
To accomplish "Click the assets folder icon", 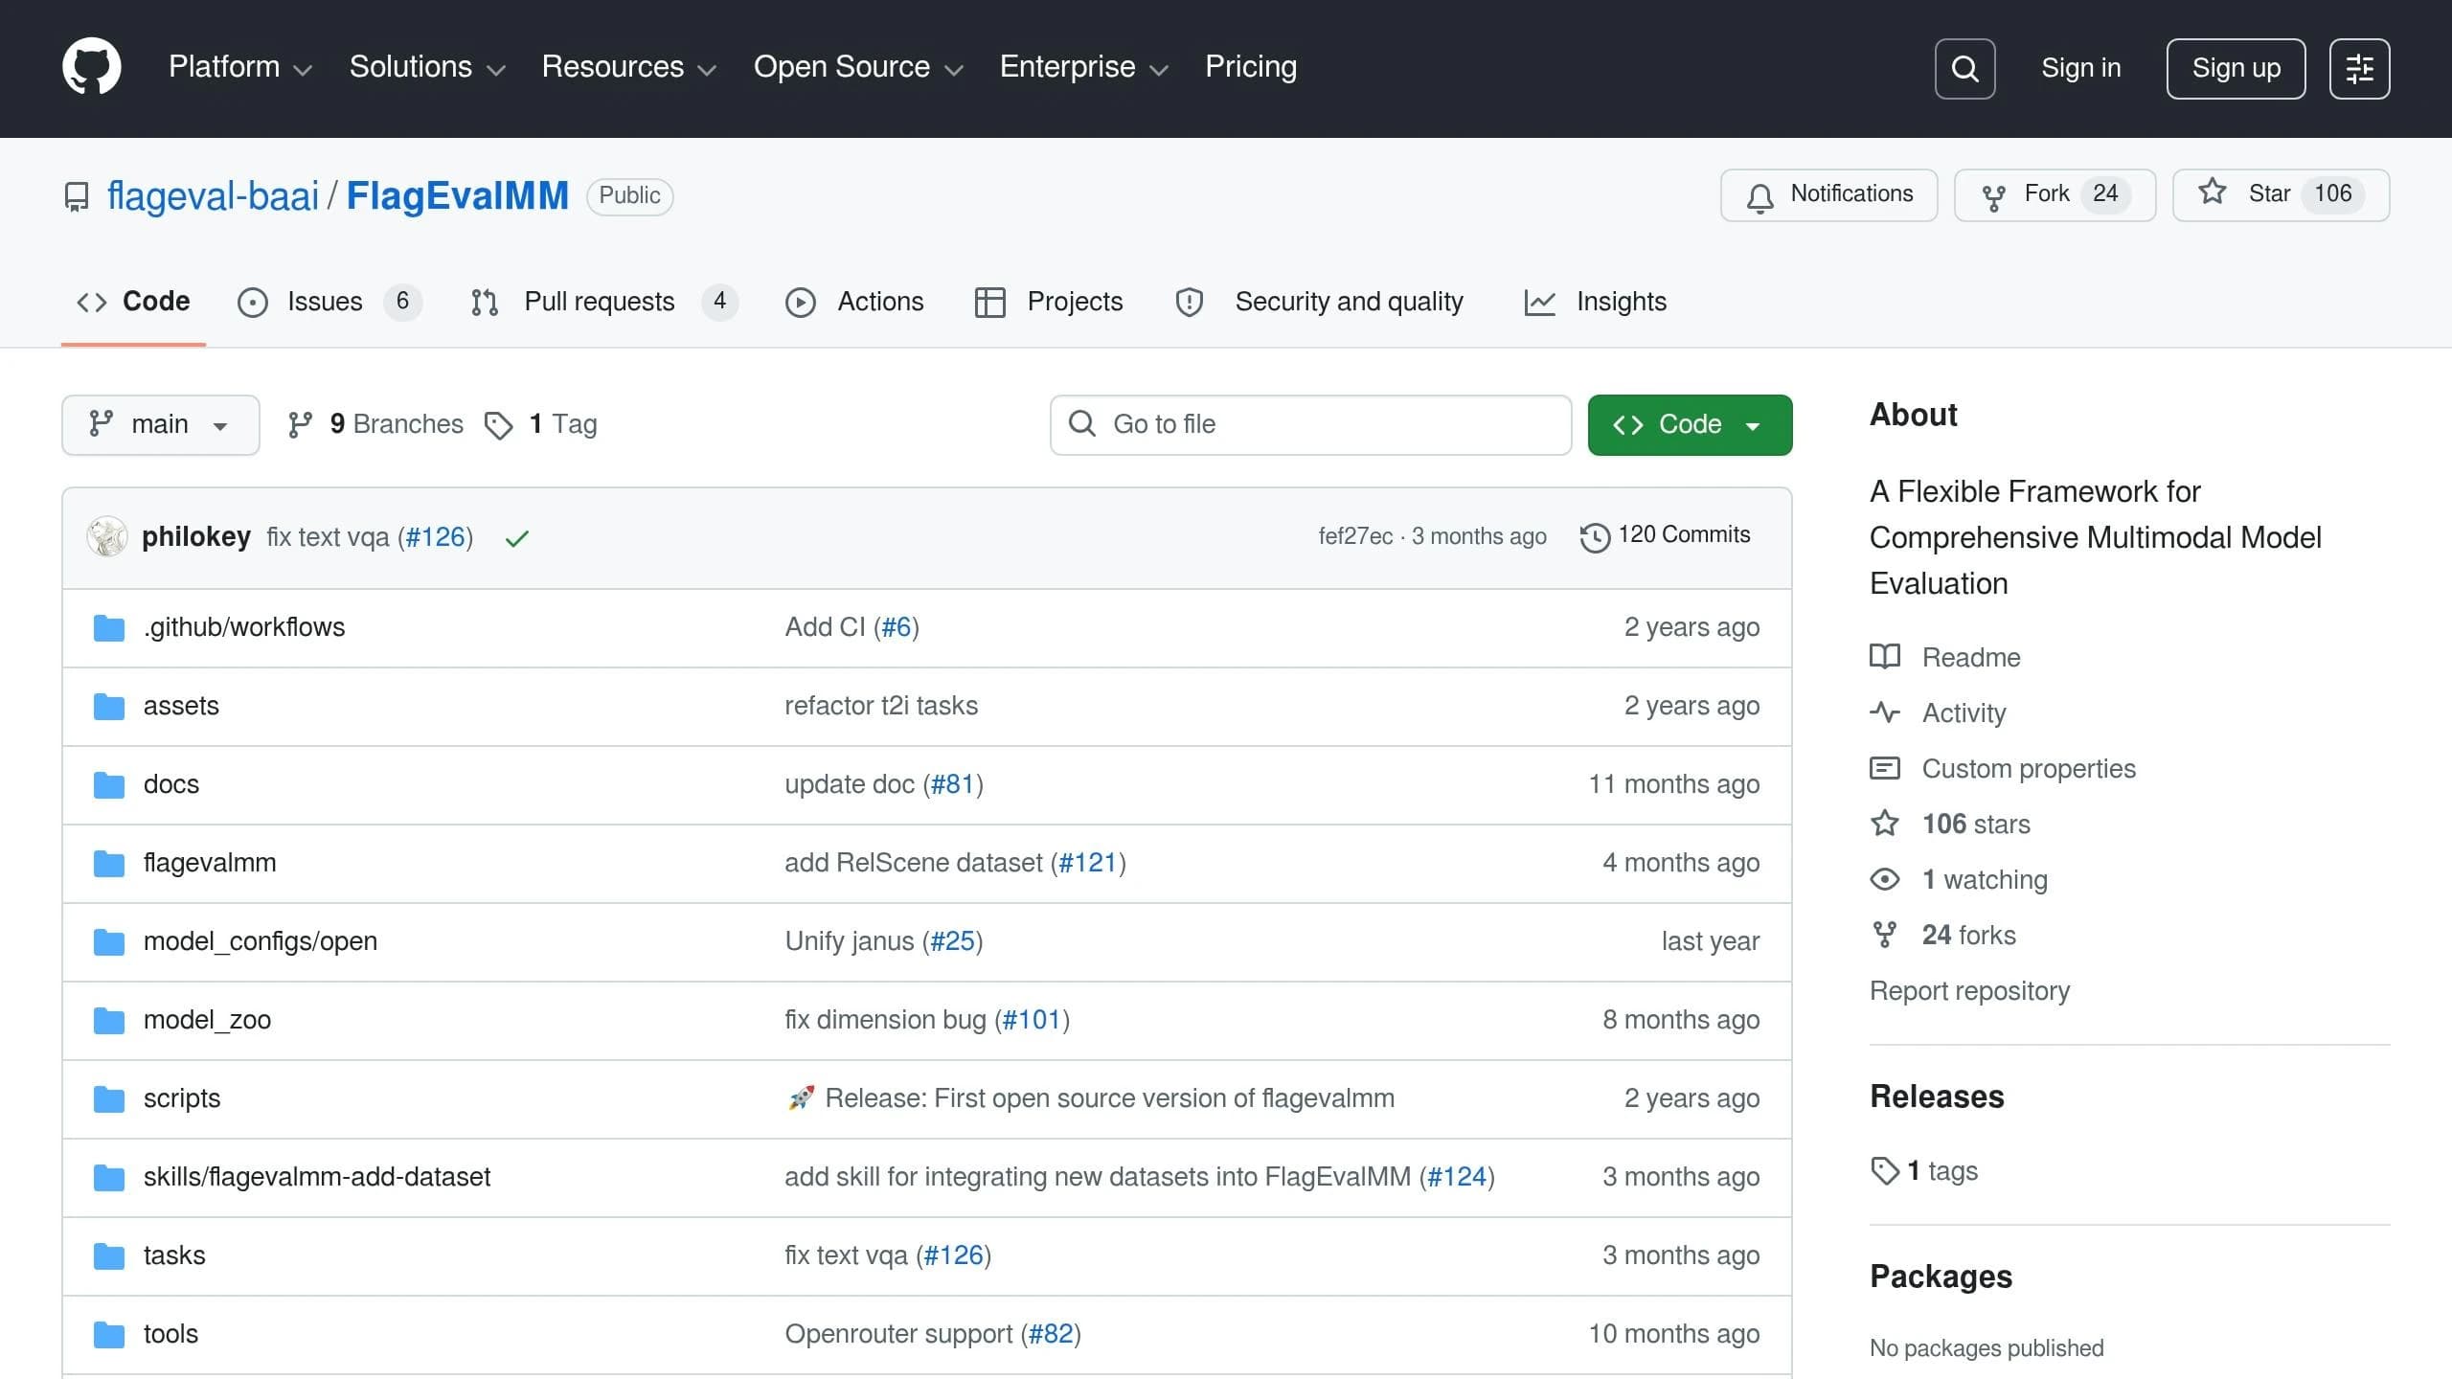I will click(109, 707).
